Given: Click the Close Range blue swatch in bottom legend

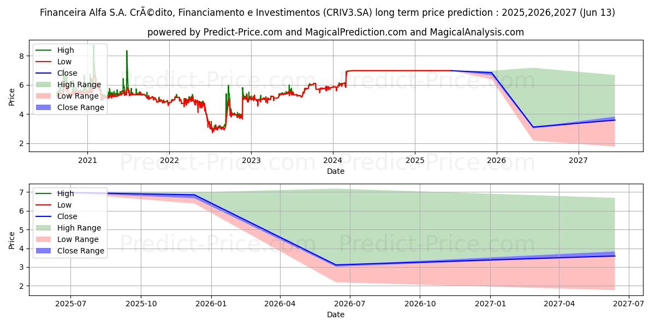Looking at the screenshot, I should tap(44, 251).
